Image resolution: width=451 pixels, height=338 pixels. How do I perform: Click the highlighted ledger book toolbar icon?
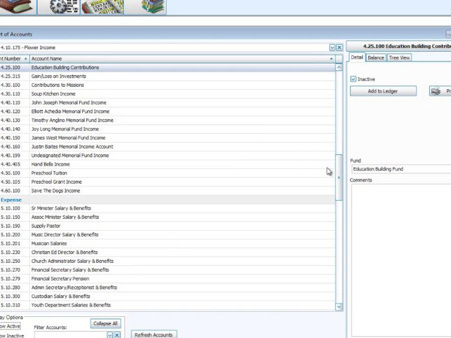(102, 7)
